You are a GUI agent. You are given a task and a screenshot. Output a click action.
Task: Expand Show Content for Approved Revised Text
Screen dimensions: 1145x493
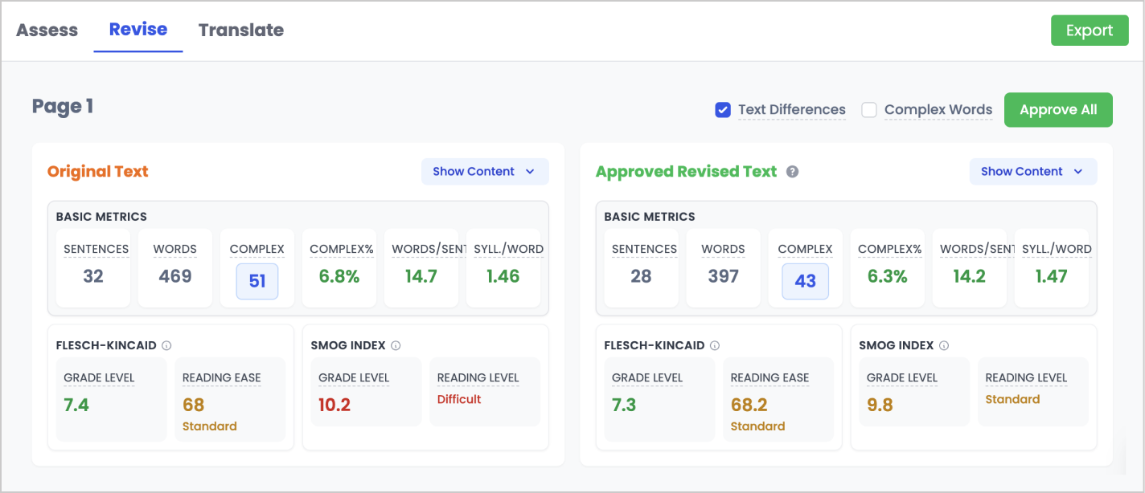pos(1033,171)
